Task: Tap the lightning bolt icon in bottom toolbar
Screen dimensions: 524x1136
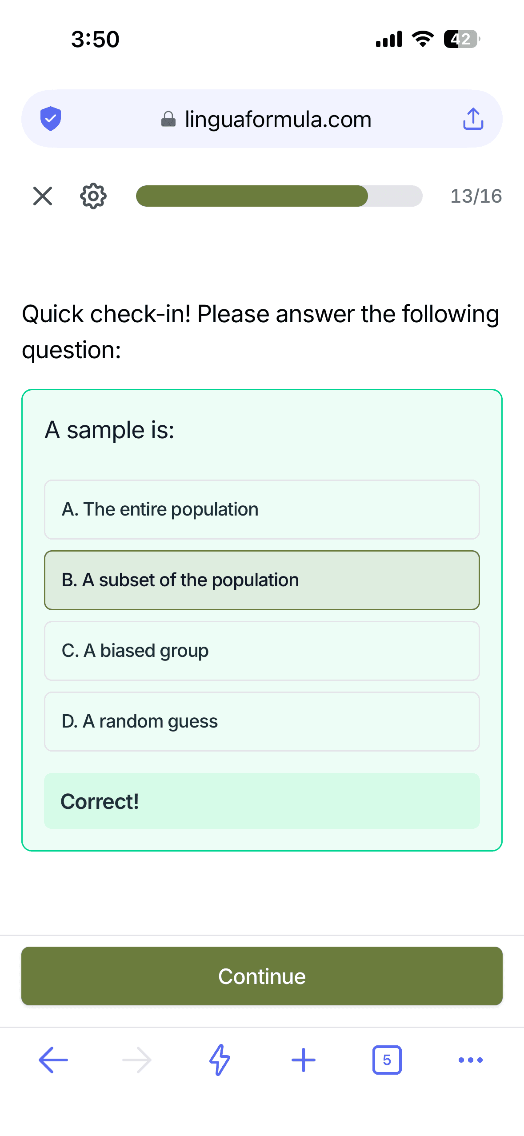Action: click(220, 1060)
